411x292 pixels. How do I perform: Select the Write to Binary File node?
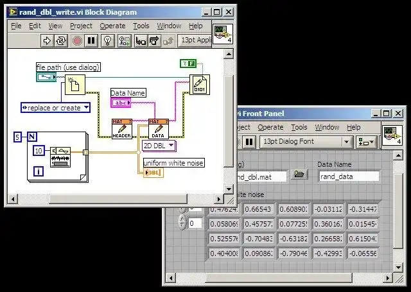200,85
